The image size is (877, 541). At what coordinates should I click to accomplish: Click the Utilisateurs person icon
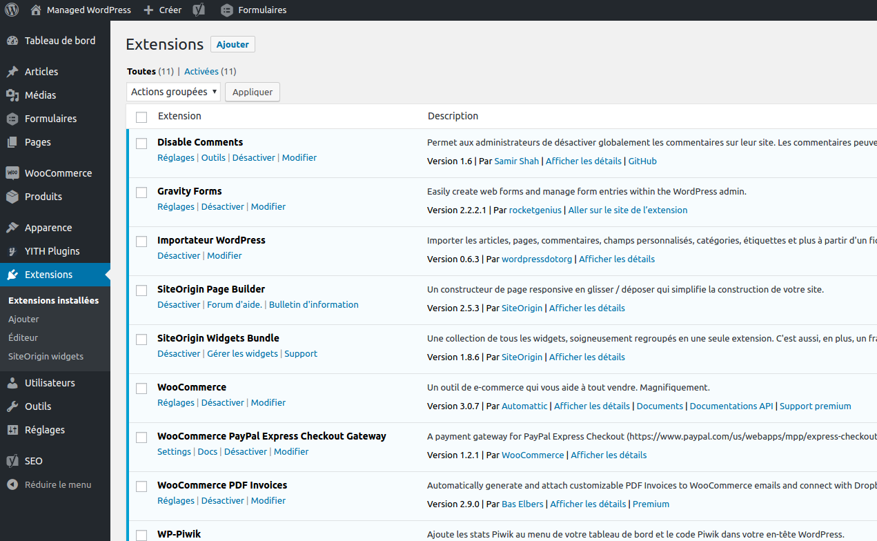click(x=12, y=383)
